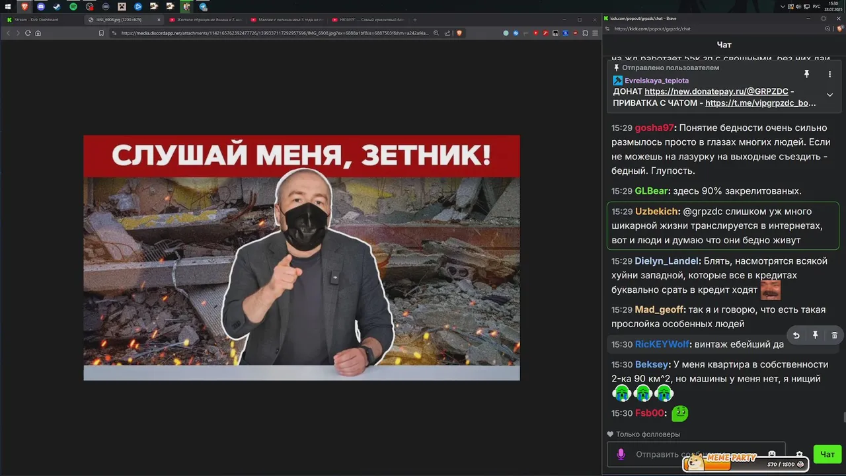Screen dimensions: 846x476
Task: Click username gosha97 in chat
Action: 654,128
